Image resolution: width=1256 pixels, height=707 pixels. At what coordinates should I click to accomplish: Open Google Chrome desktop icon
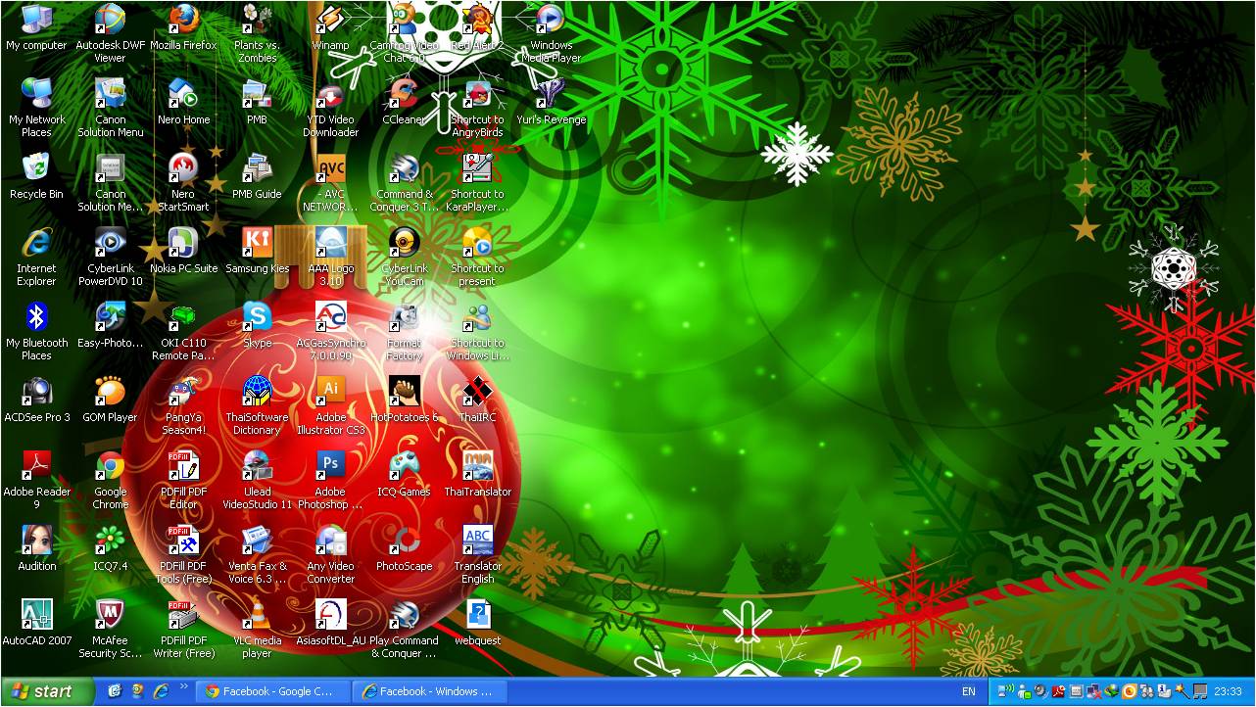click(110, 480)
